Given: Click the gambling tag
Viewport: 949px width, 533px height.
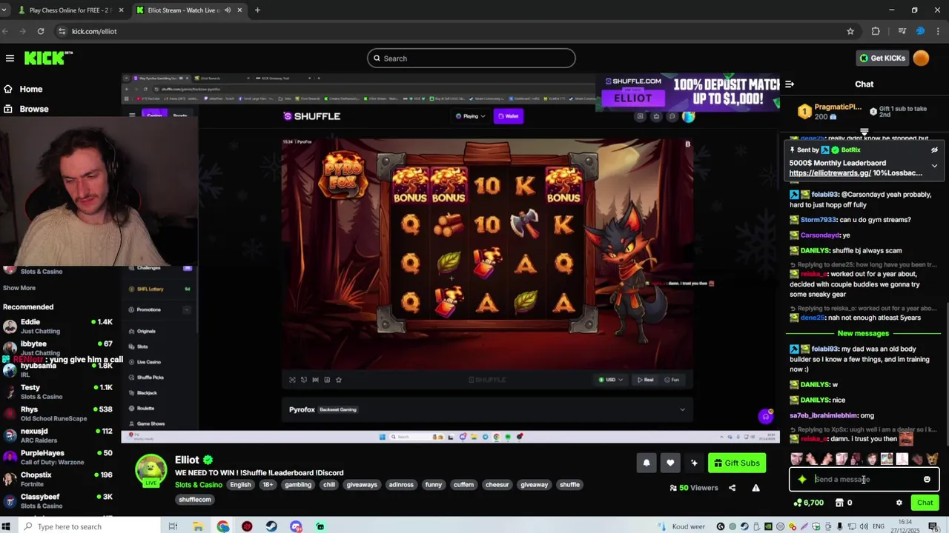Looking at the screenshot, I should click(x=298, y=485).
